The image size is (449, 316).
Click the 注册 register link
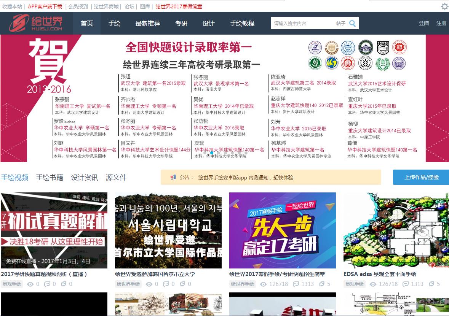point(441,24)
